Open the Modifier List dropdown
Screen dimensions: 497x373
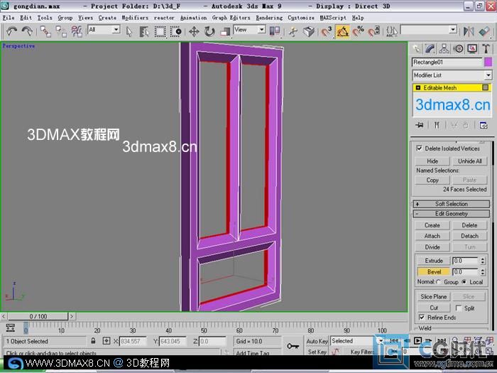pos(452,75)
